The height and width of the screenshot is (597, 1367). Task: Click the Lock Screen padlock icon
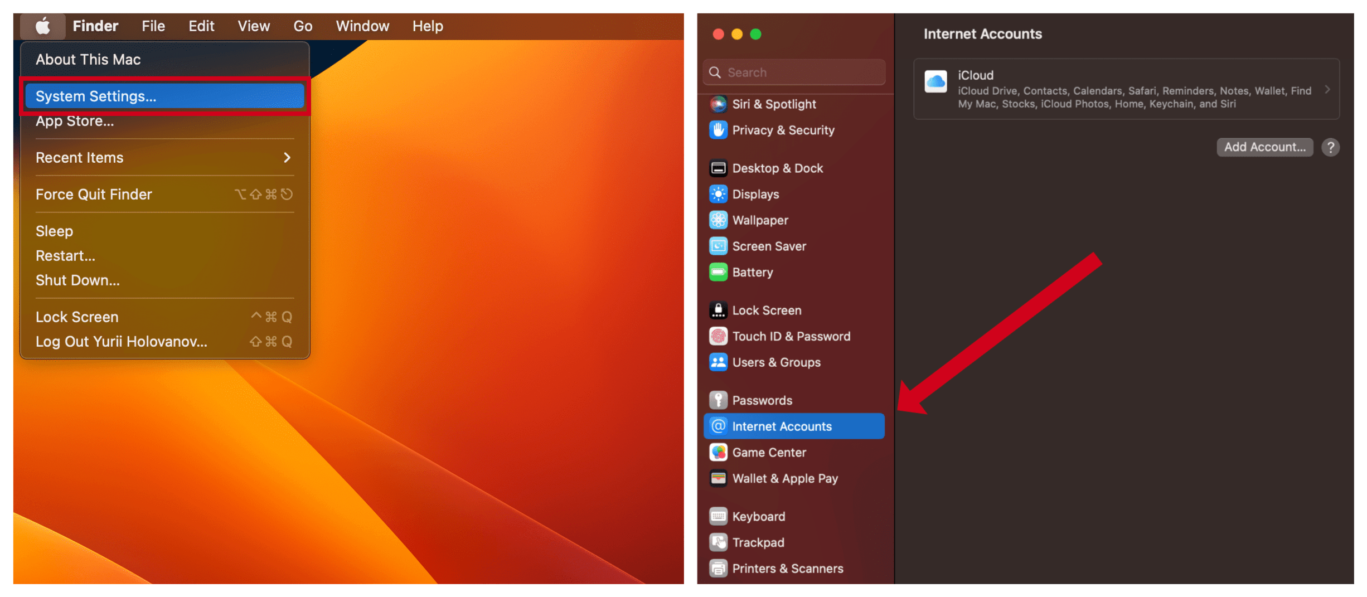coord(718,310)
